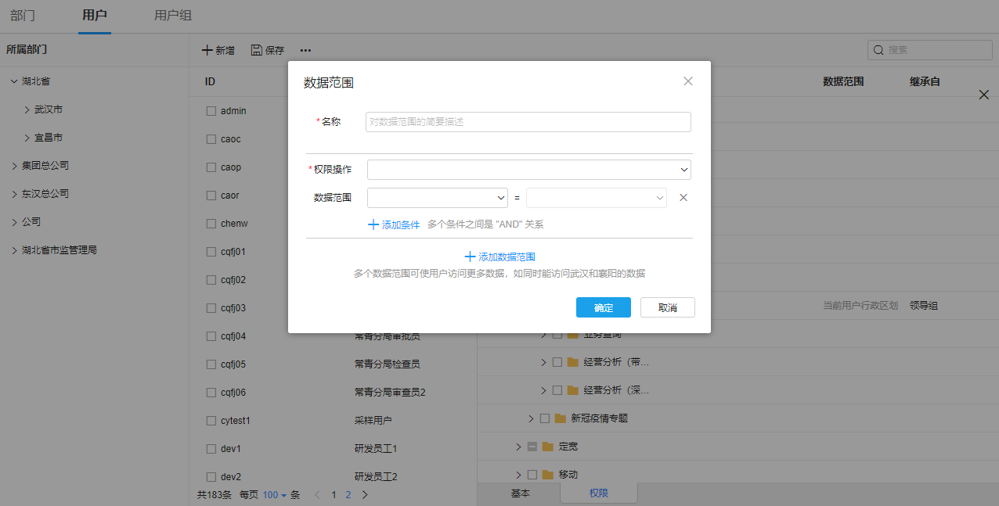Expand the 定宽 folder
Image resolution: width=999 pixels, height=506 pixels.
click(518, 447)
